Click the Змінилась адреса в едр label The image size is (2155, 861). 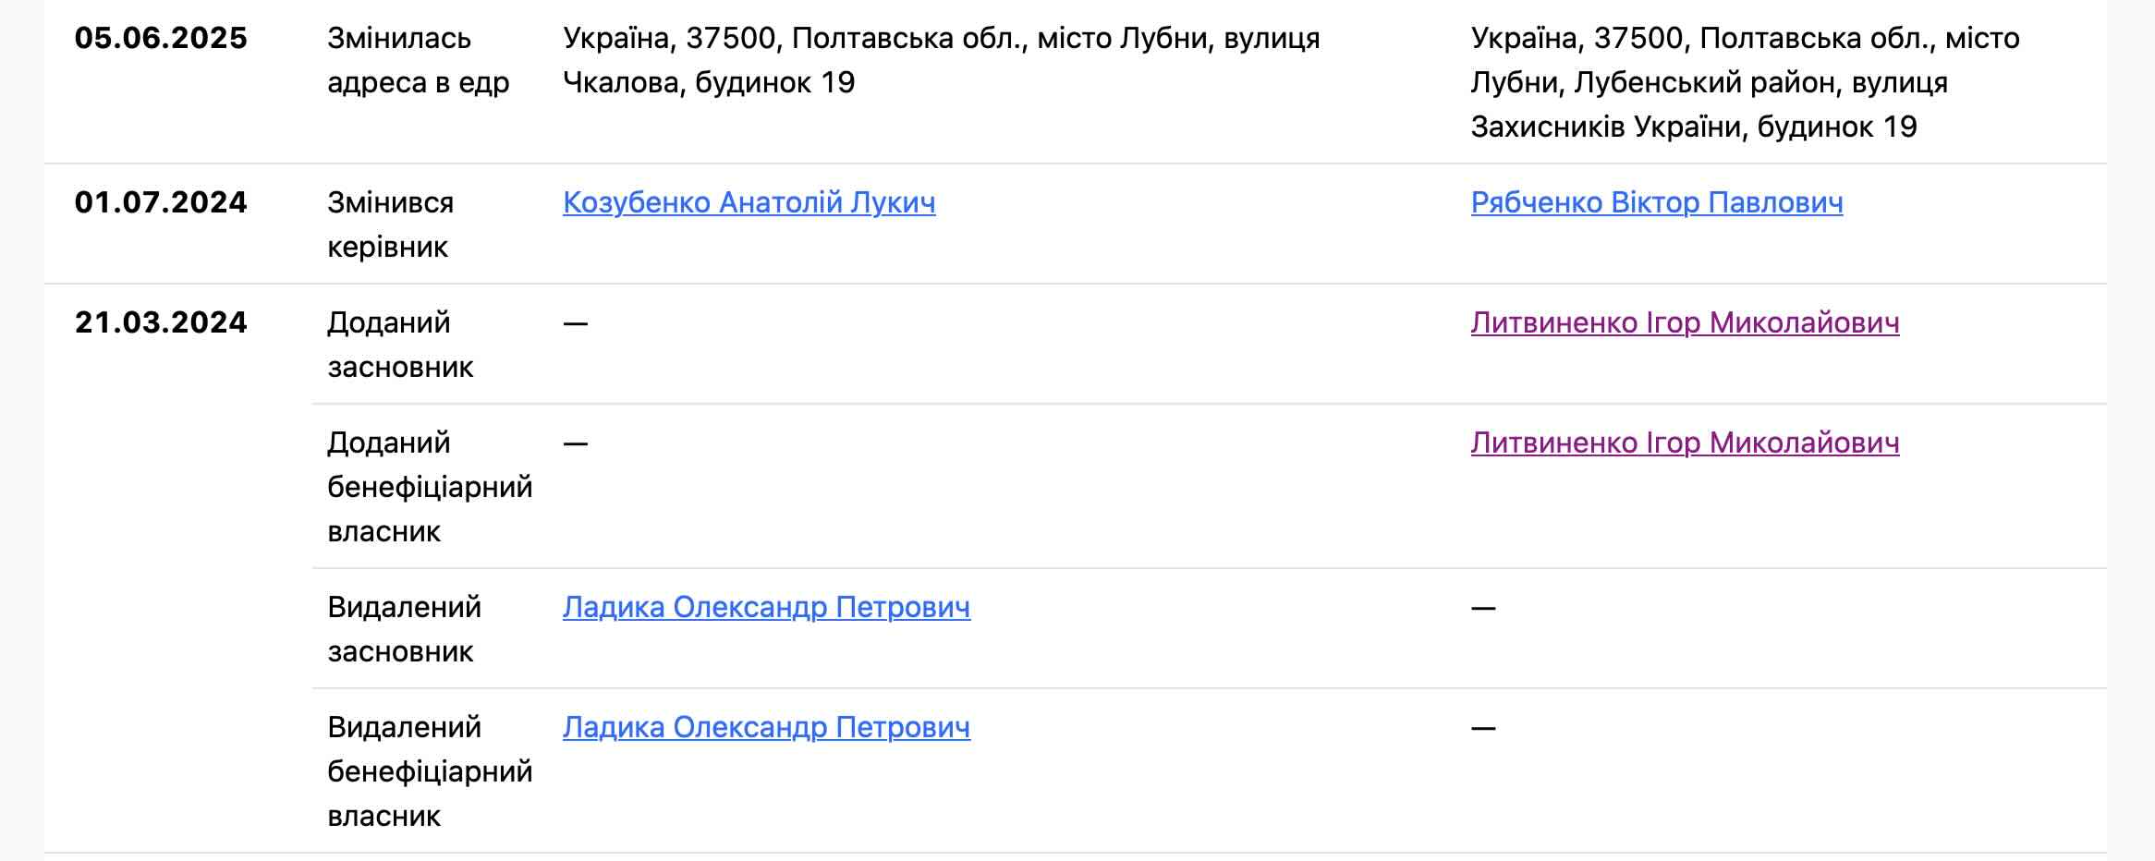click(418, 60)
